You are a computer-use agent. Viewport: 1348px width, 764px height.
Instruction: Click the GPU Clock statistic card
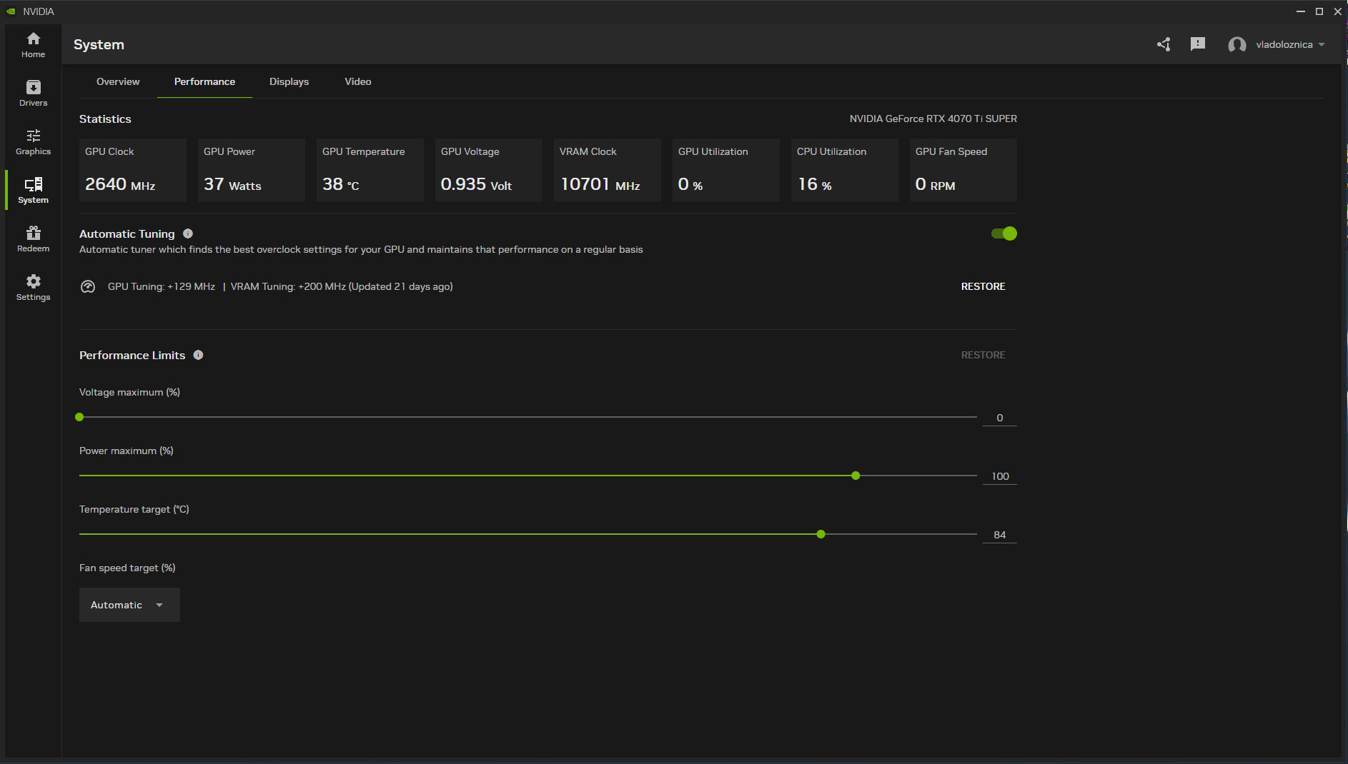pyautogui.click(x=133, y=170)
